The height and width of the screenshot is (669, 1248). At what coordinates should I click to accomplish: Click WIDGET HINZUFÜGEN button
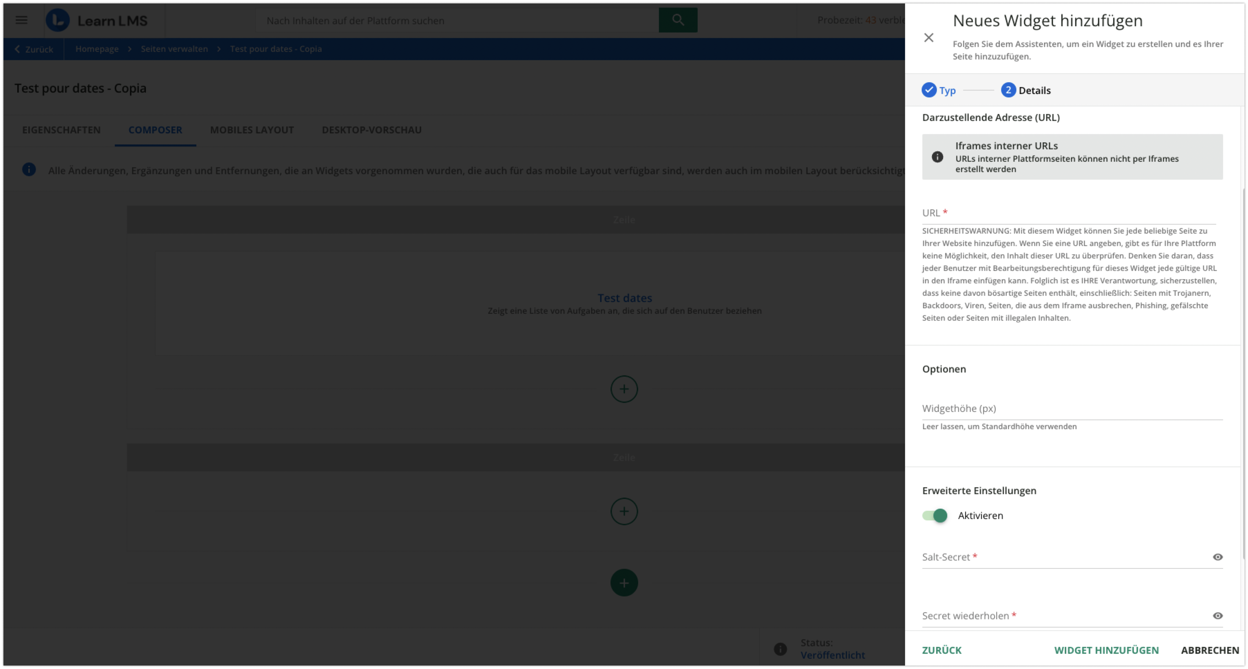pos(1107,650)
